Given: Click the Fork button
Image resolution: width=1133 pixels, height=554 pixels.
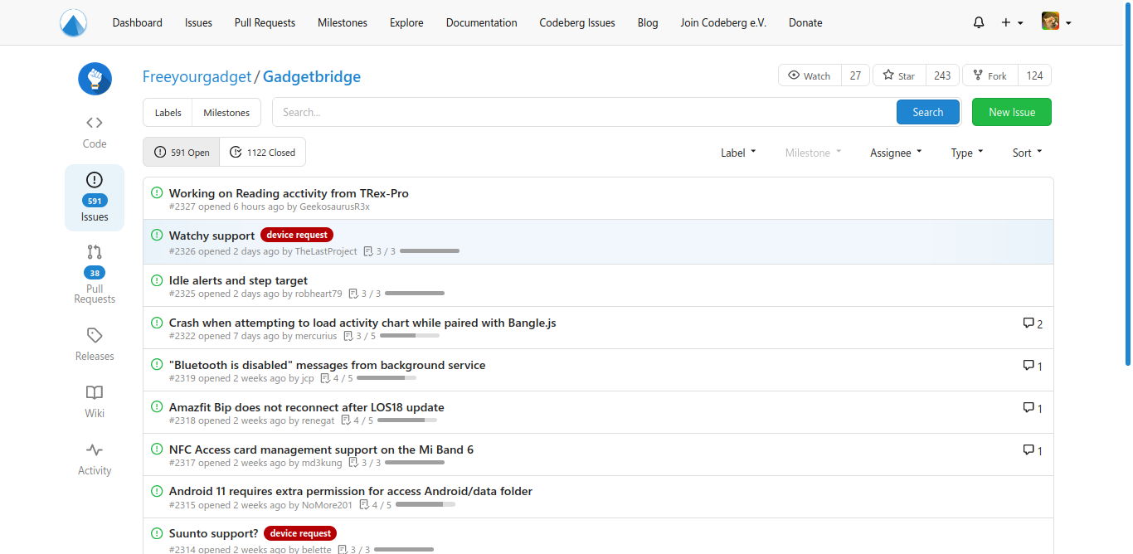Looking at the screenshot, I should click(990, 75).
